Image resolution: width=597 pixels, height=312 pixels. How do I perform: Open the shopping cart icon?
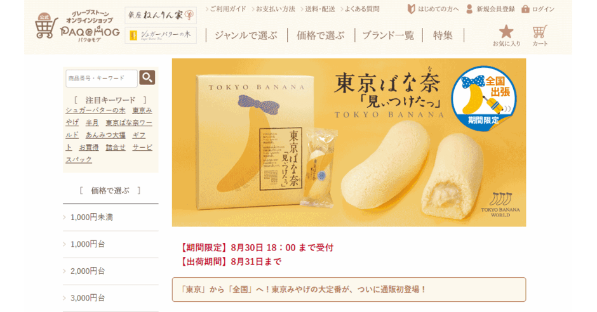(x=539, y=32)
